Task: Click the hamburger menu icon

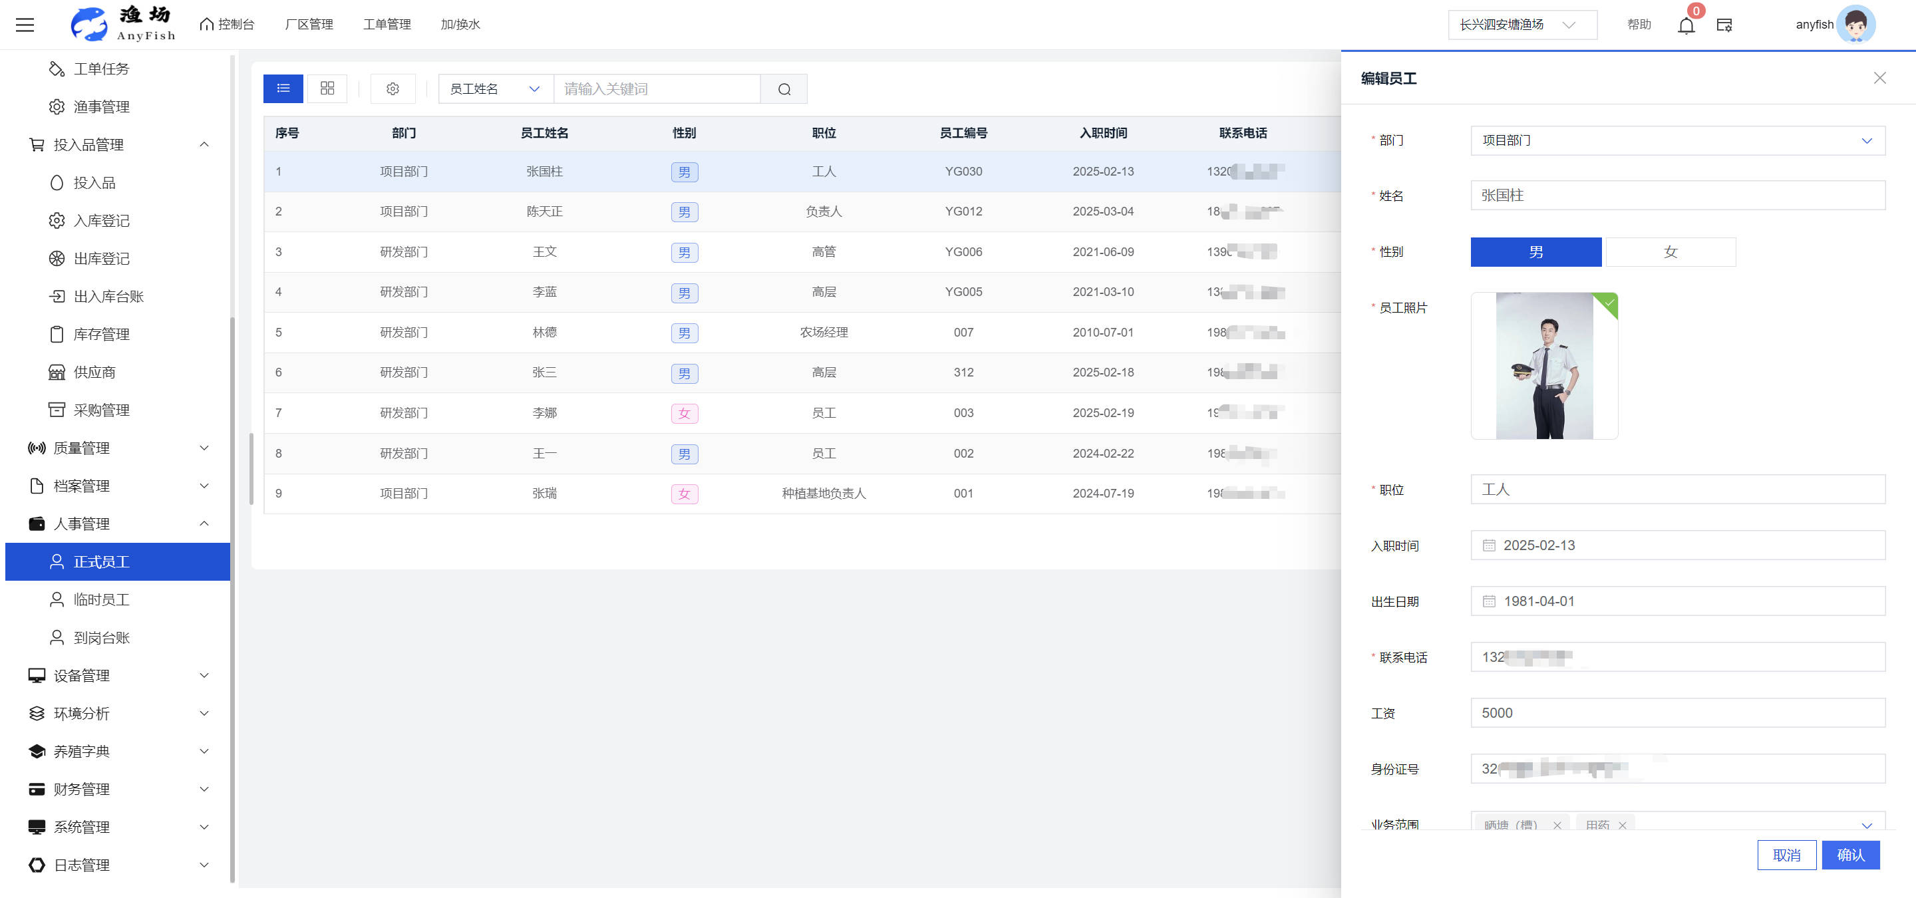Action: pyautogui.click(x=25, y=25)
